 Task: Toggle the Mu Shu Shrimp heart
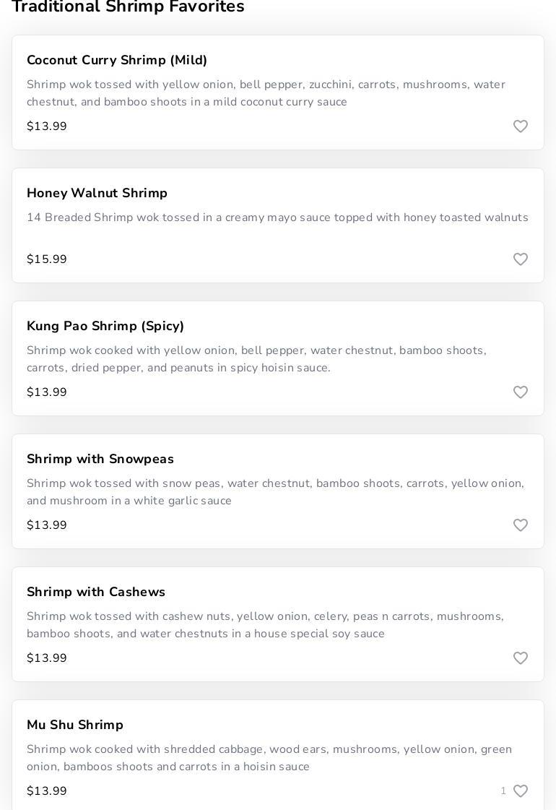coord(521,791)
